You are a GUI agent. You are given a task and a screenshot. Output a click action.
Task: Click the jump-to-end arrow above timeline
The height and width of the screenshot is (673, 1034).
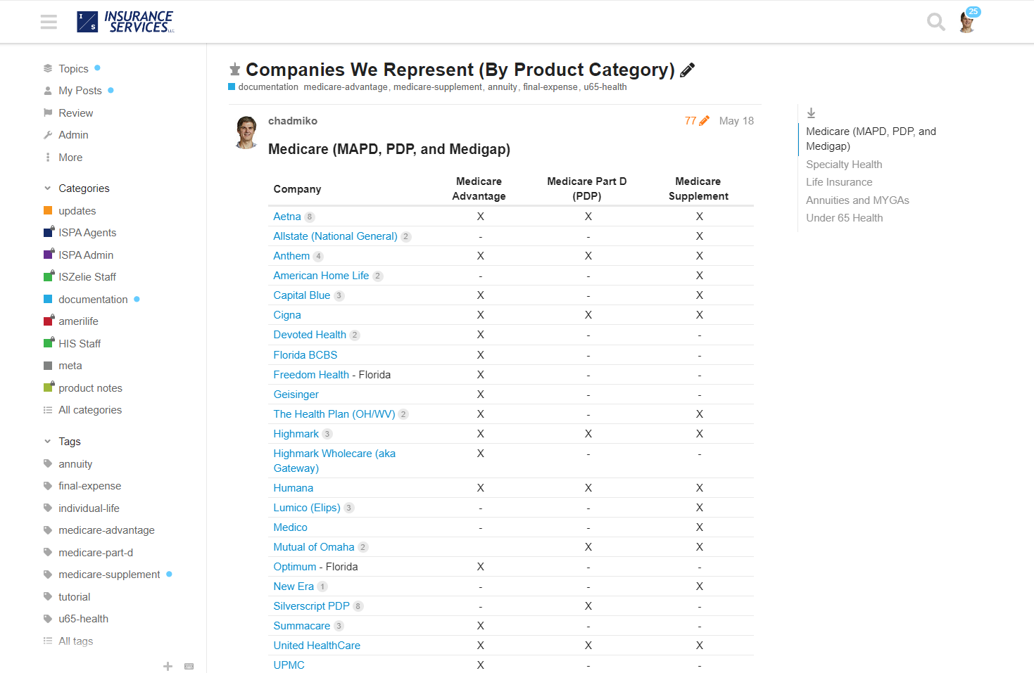pyautogui.click(x=811, y=113)
